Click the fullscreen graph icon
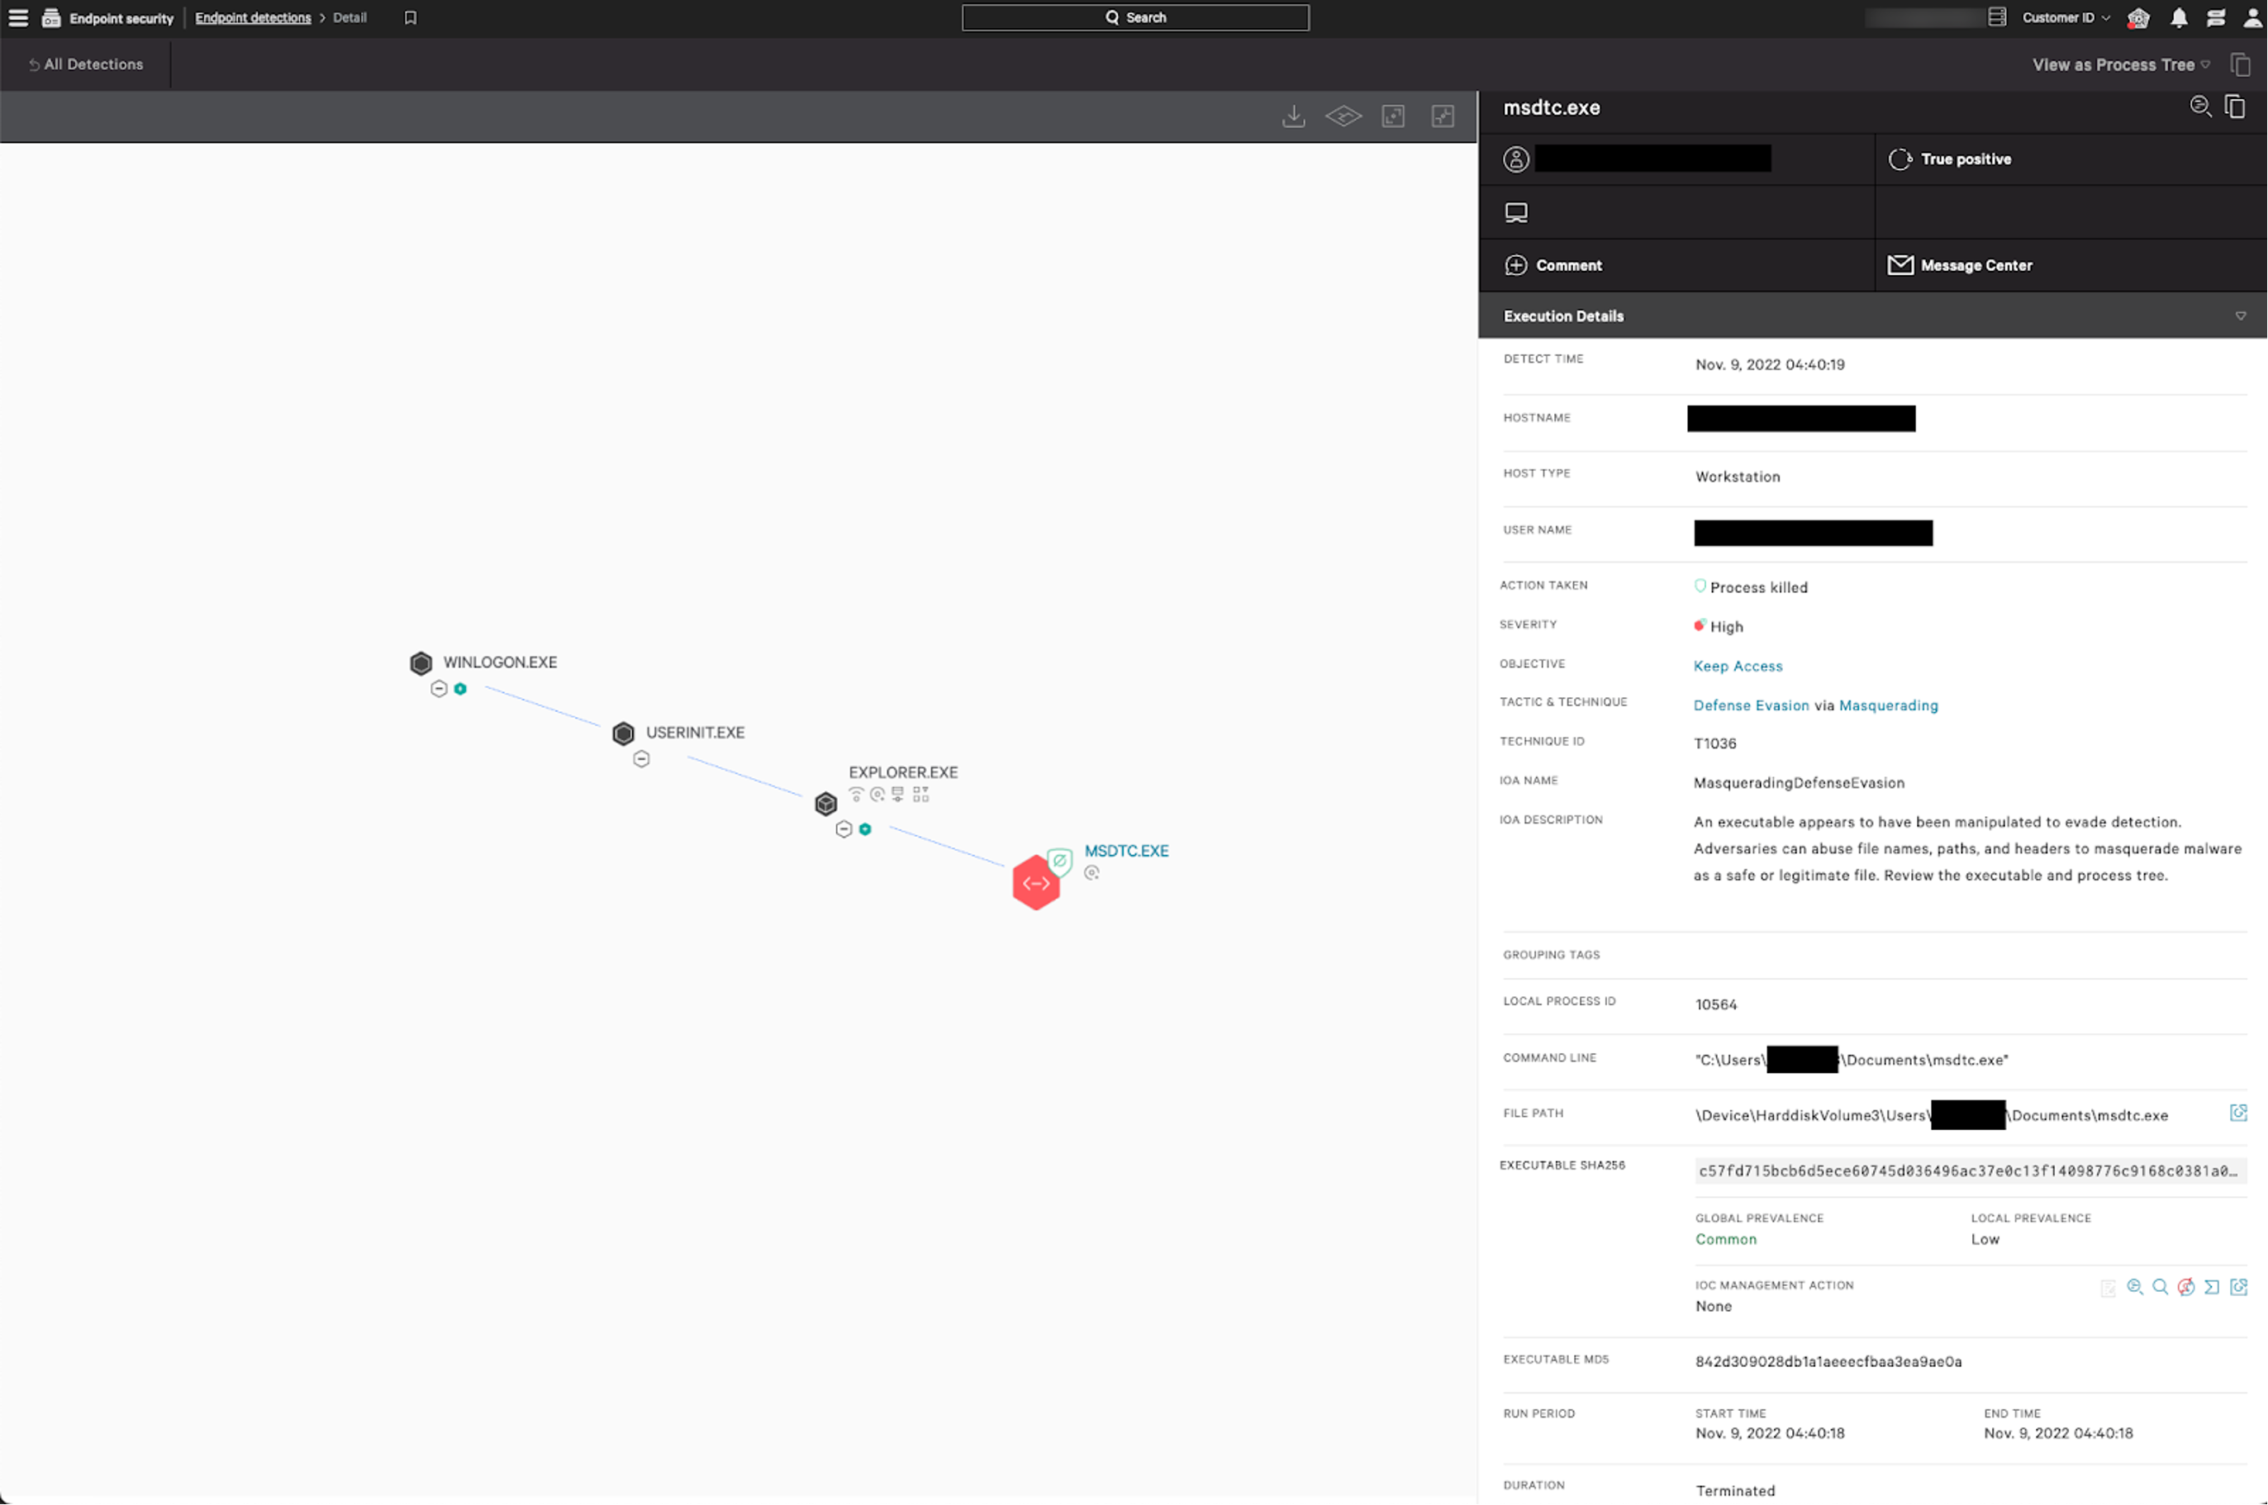Viewport: 2268px width, 1505px height. point(1443,116)
